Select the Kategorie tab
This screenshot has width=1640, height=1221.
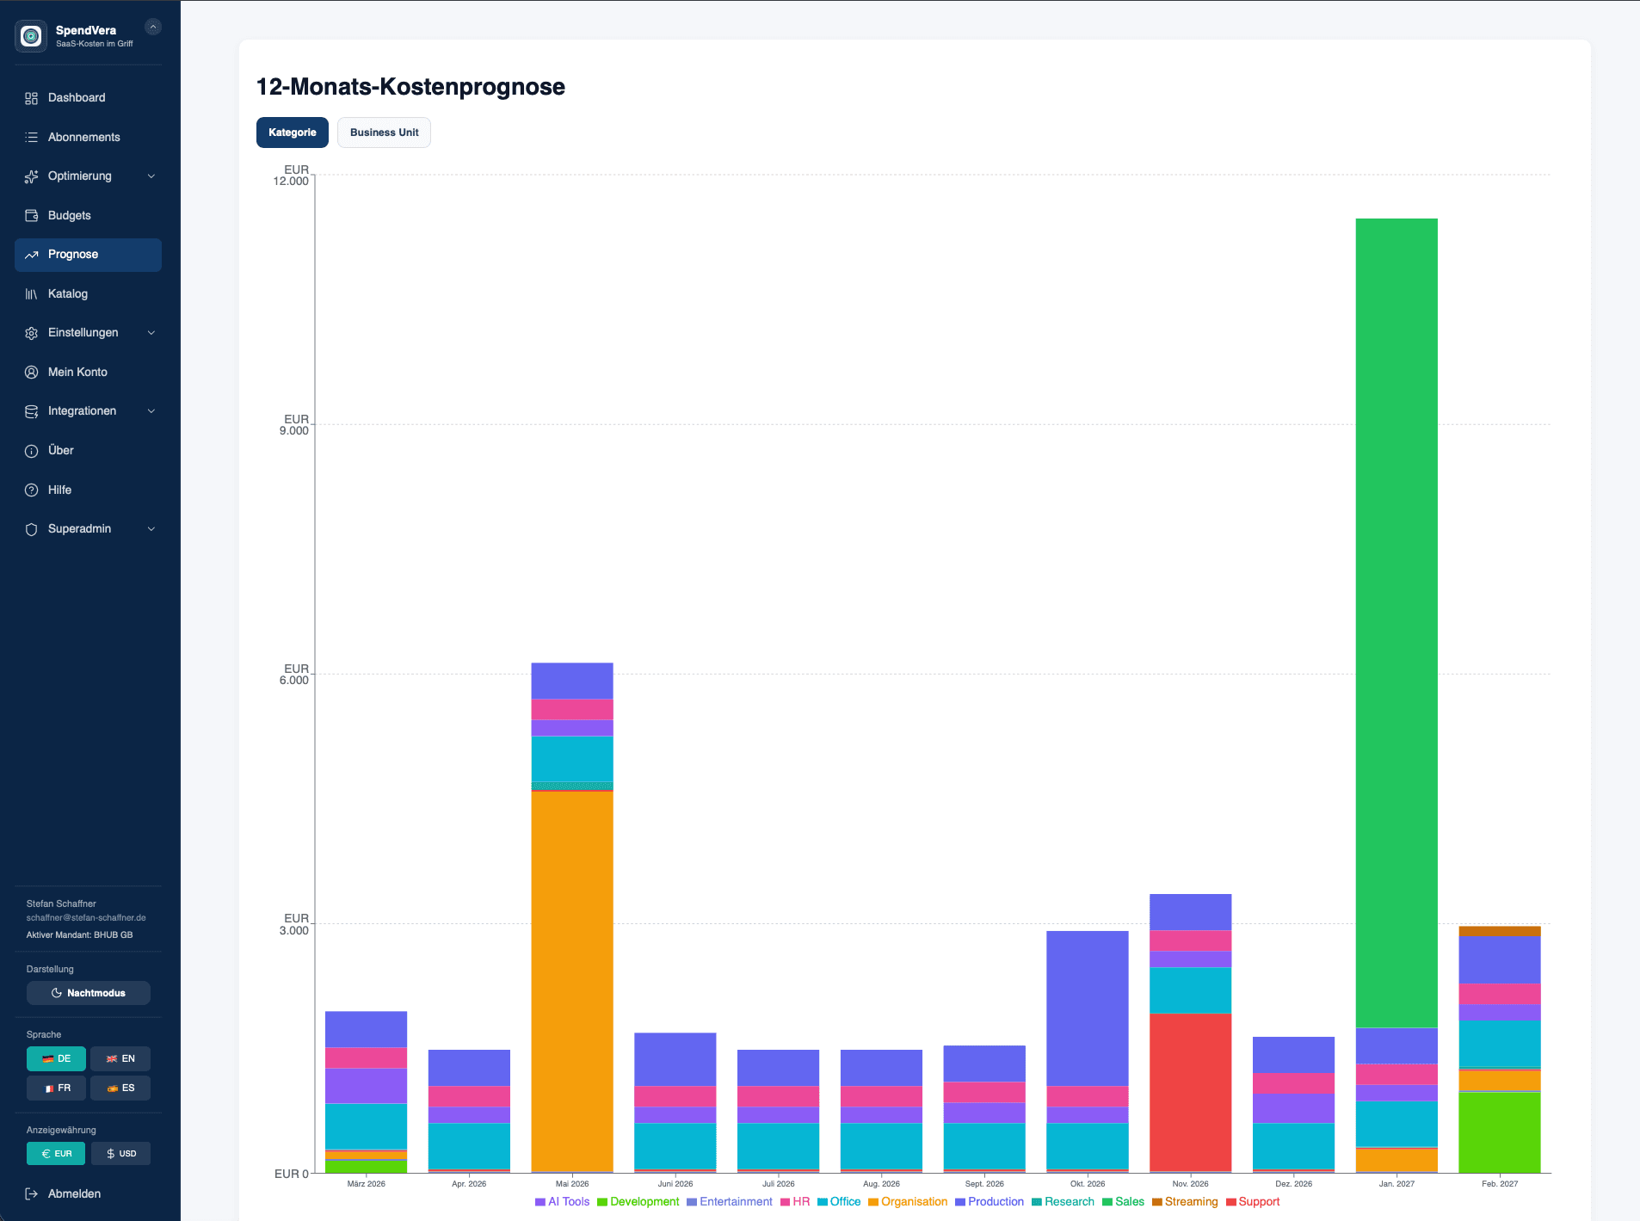click(292, 133)
